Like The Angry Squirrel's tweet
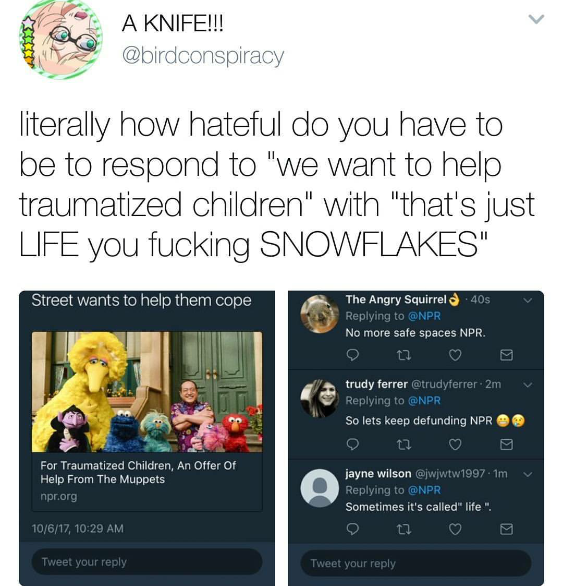 [x=455, y=355]
